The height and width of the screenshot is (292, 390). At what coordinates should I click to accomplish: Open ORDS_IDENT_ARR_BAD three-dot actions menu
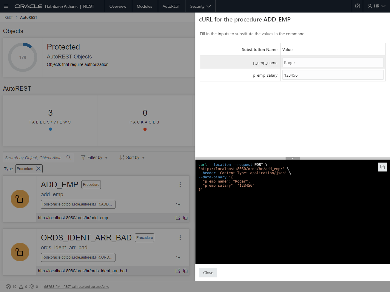(180, 238)
